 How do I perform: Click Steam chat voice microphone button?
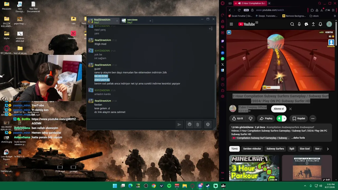click(208, 125)
